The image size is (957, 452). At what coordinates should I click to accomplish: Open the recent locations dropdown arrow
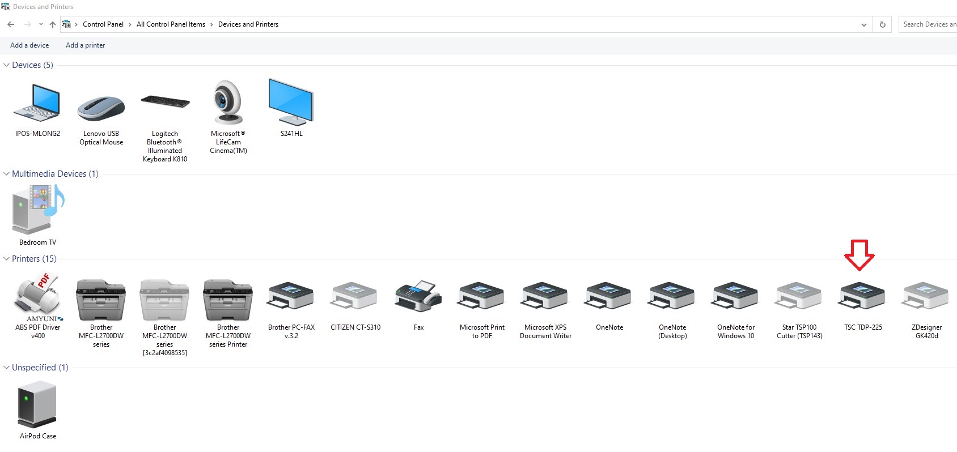(x=41, y=24)
